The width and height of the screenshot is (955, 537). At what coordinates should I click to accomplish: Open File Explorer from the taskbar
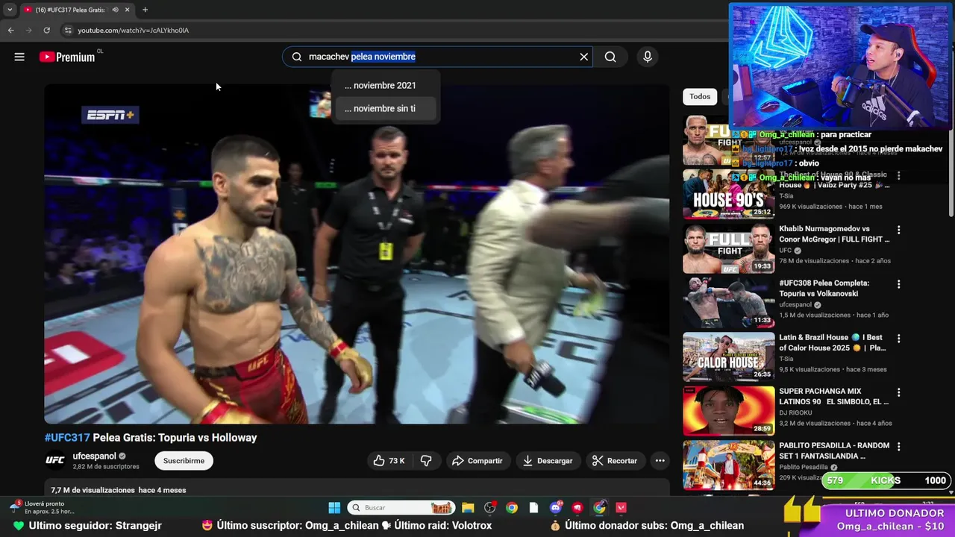[x=468, y=508]
